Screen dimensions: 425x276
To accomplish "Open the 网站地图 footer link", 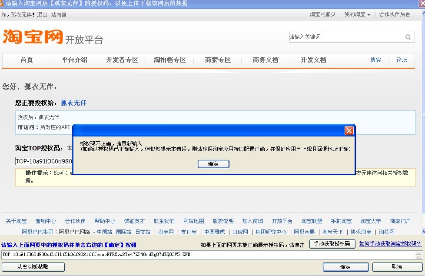I will coord(193,221).
